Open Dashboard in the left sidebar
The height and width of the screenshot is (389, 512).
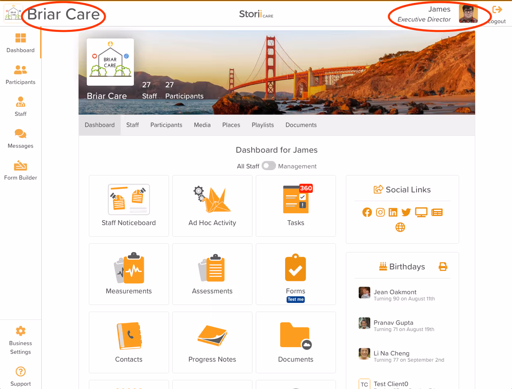click(21, 43)
